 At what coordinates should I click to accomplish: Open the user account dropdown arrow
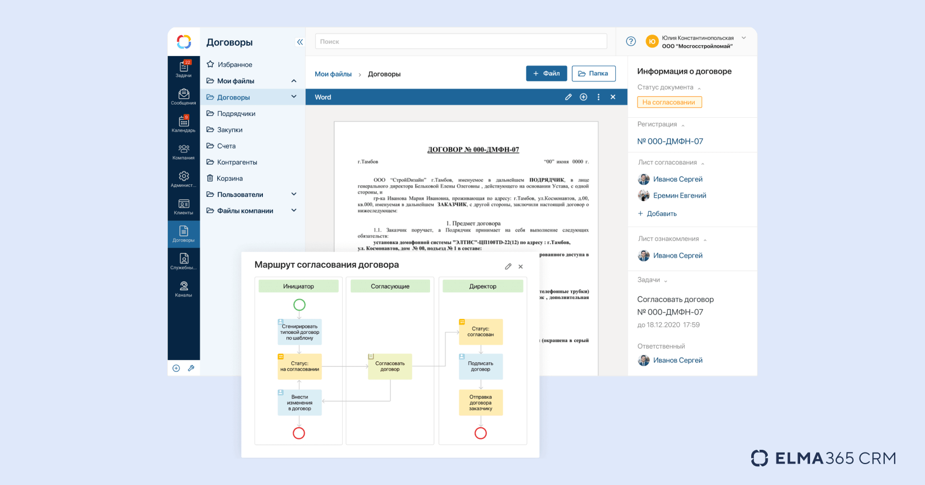tap(744, 38)
